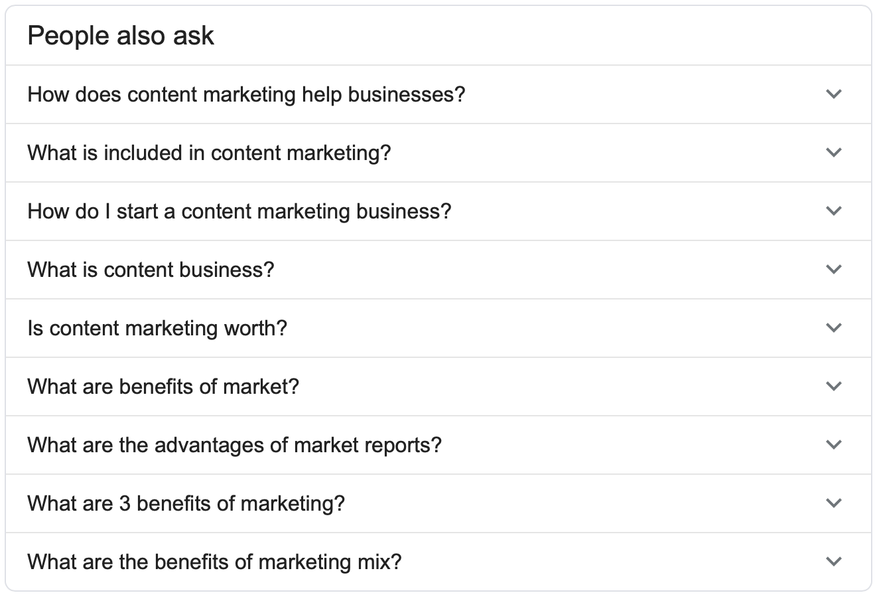Open chevron next to 'What is content business?'
The width and height of the screenshot is (875, 597).
833,270
